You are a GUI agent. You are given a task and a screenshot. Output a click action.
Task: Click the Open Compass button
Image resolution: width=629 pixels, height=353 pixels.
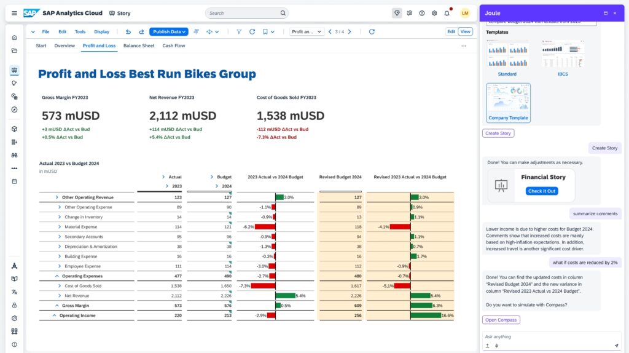(501, 320)
